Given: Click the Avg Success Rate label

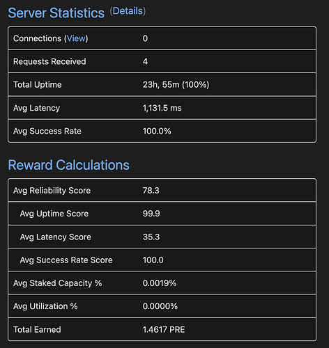Looking at the screenshot, I should pyautogui.click(x=47, y=132).
